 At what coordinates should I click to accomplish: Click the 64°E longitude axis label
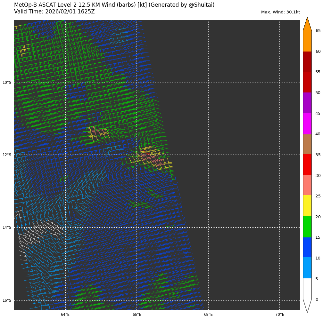[65, 315]
